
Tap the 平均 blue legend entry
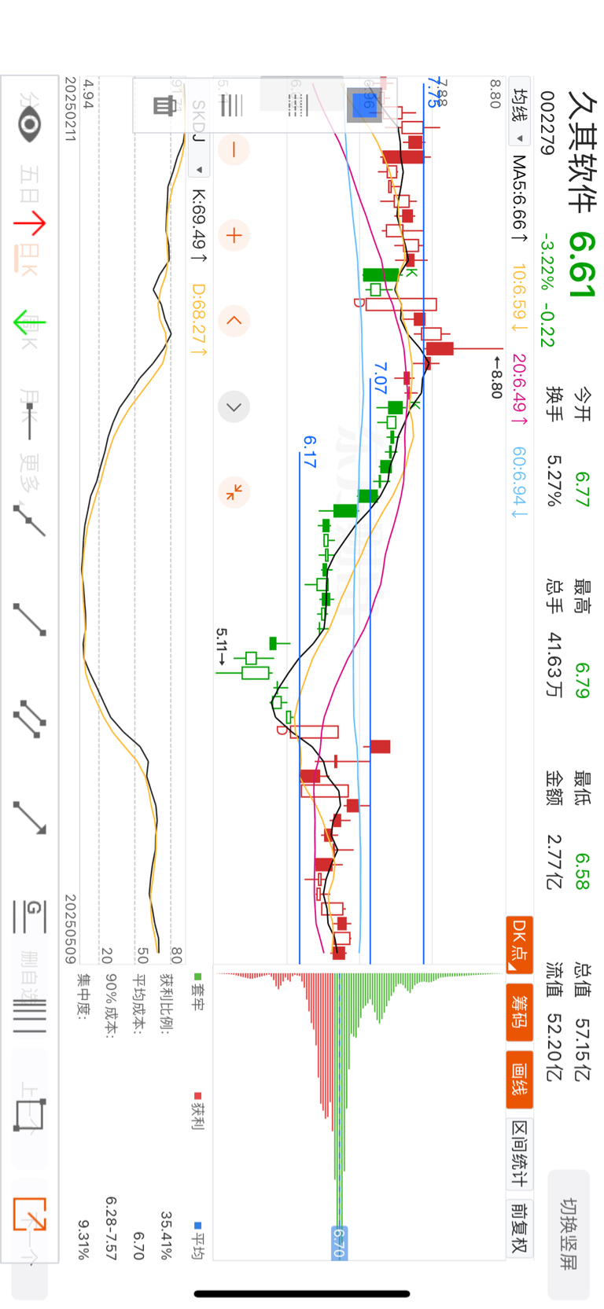(x=198, y=1240)
